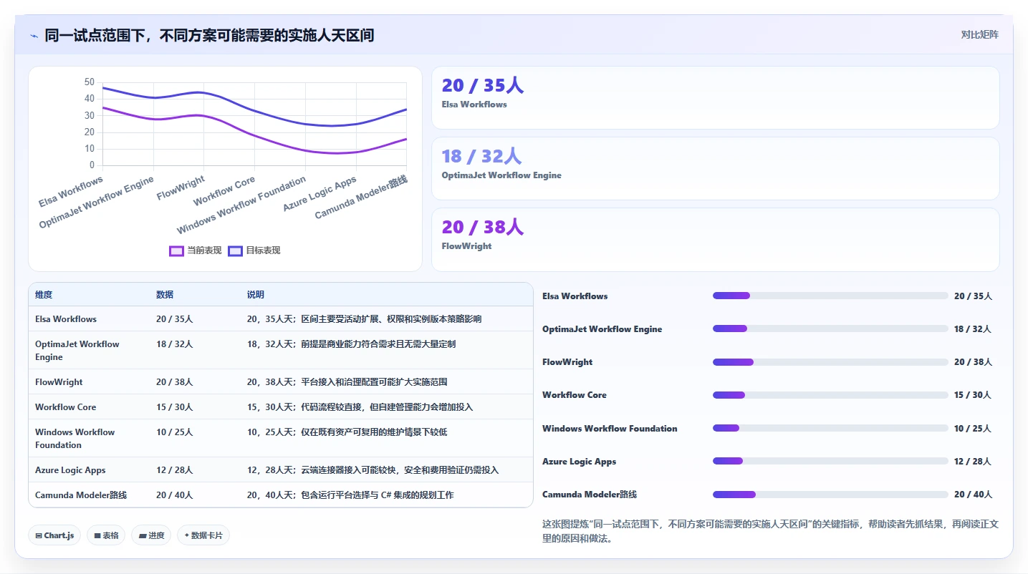Image resolution: width=1028 pixels, height=574 pixels.
Task: Click the Camunda Modeler路线 label on the chart x-axis
Action: [x=362, y=197]
